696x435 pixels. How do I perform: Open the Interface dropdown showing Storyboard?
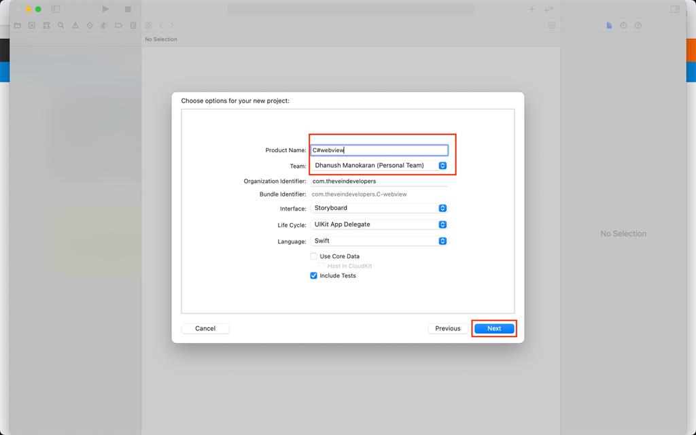pyautogui.click(x=442, y=208)
